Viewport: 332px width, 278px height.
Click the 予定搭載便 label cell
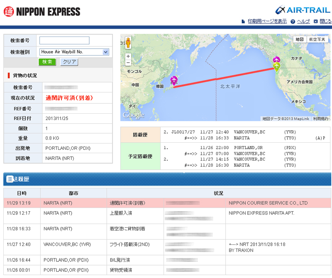[140, 156]
